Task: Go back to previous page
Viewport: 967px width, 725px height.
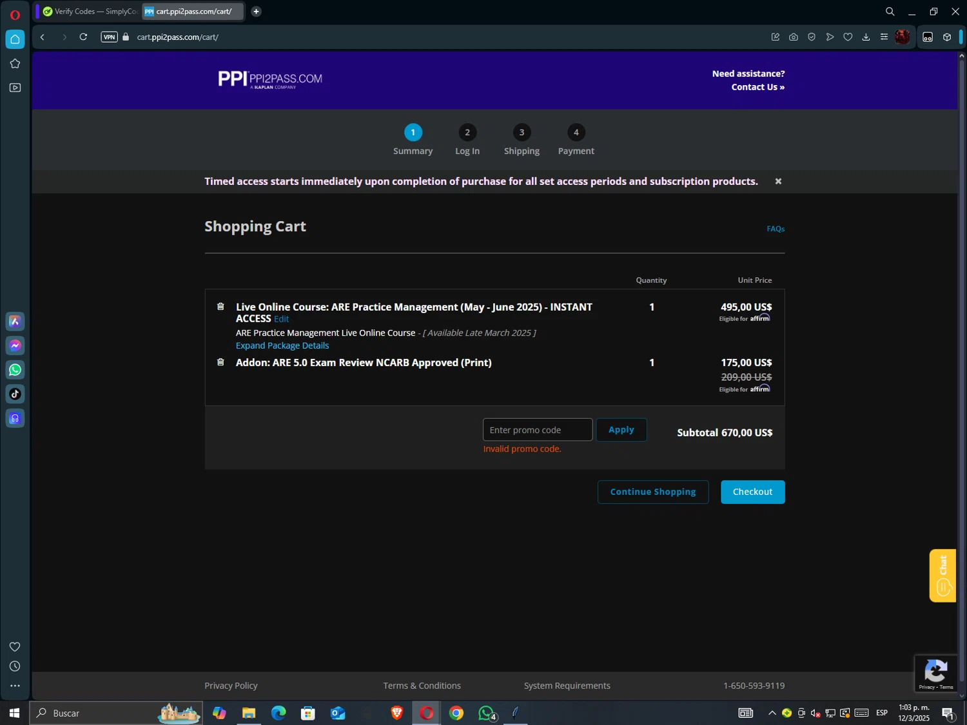Action: coord(43,37)
